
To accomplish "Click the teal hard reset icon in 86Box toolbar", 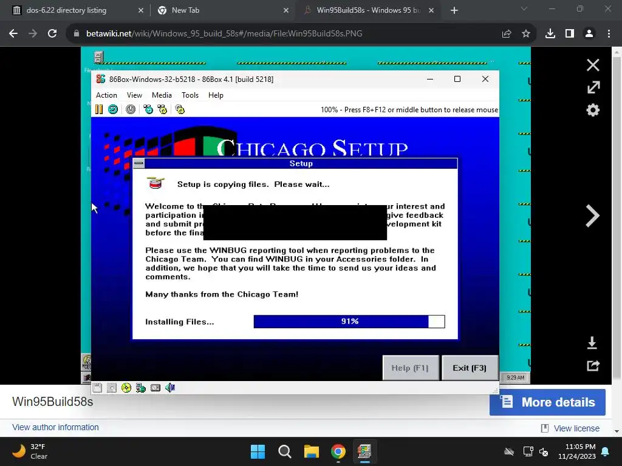I will [x=113, y=109].
